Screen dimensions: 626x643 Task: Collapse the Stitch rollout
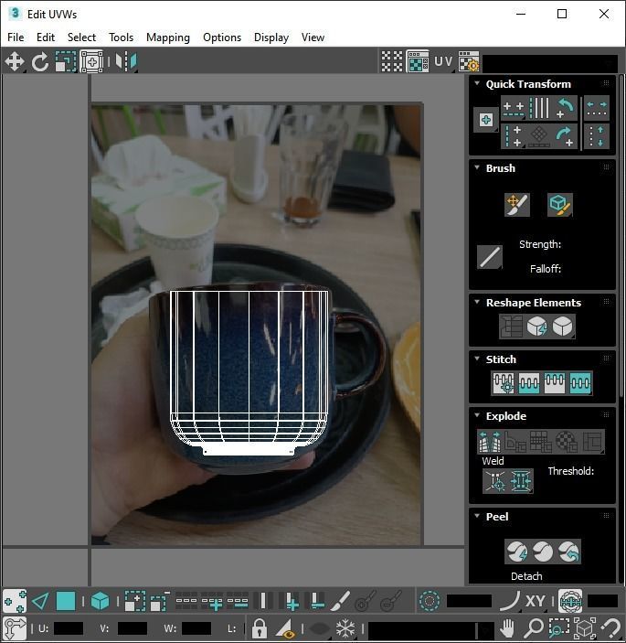coord(477,359)
